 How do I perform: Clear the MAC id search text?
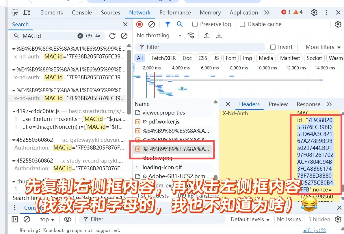(x=80, y=36)
